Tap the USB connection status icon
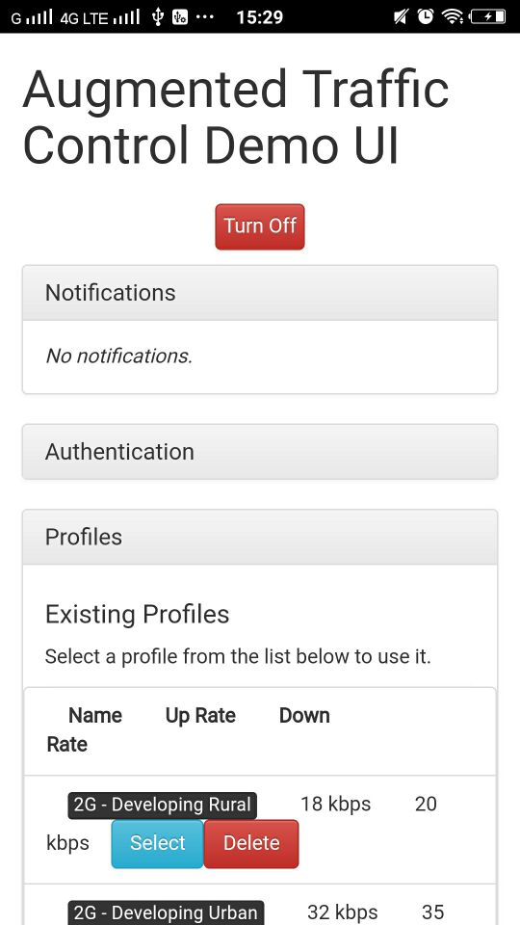Image resolution: width=520 pixels, height=925 pixels. 157,16
